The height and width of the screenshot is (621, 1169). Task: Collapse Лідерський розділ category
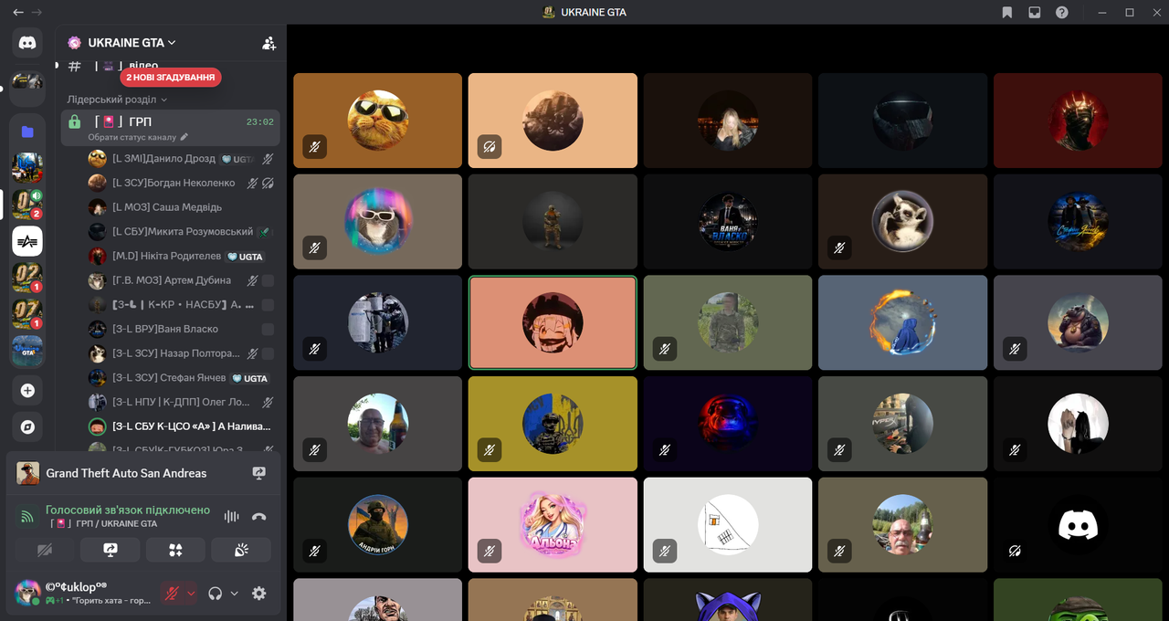tap(117, 100)
